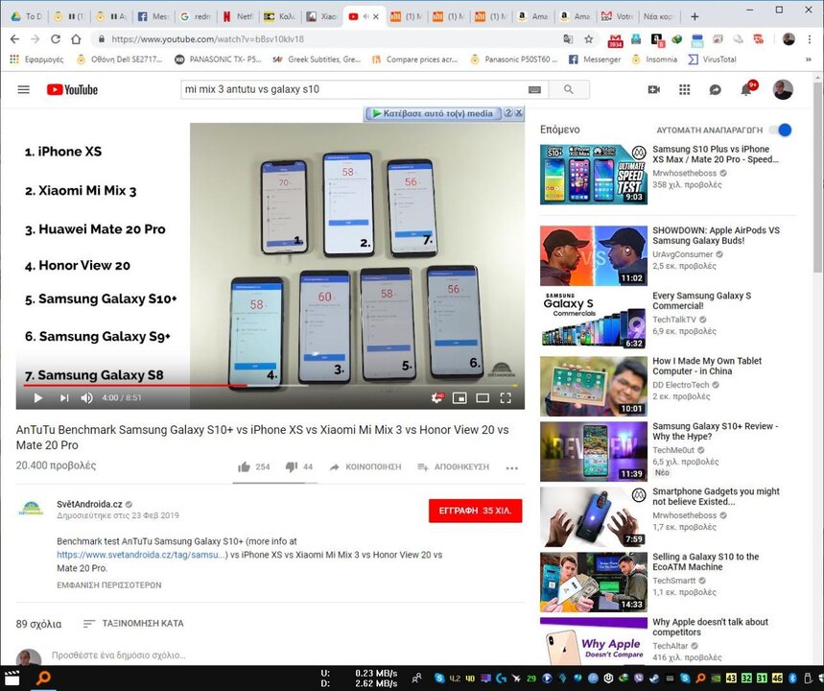Click the translate page icon in address bar
This screenshot has height=691, width=824.
568,39
